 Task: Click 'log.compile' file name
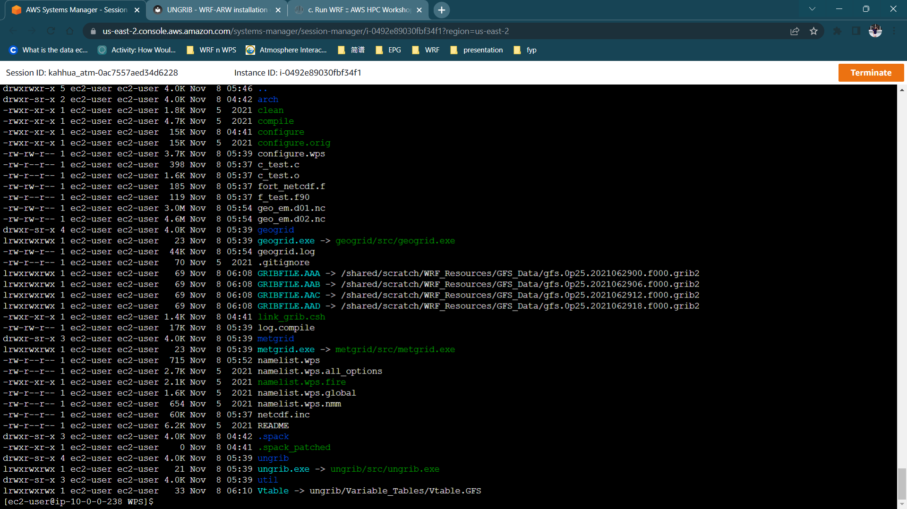(286, 328)
